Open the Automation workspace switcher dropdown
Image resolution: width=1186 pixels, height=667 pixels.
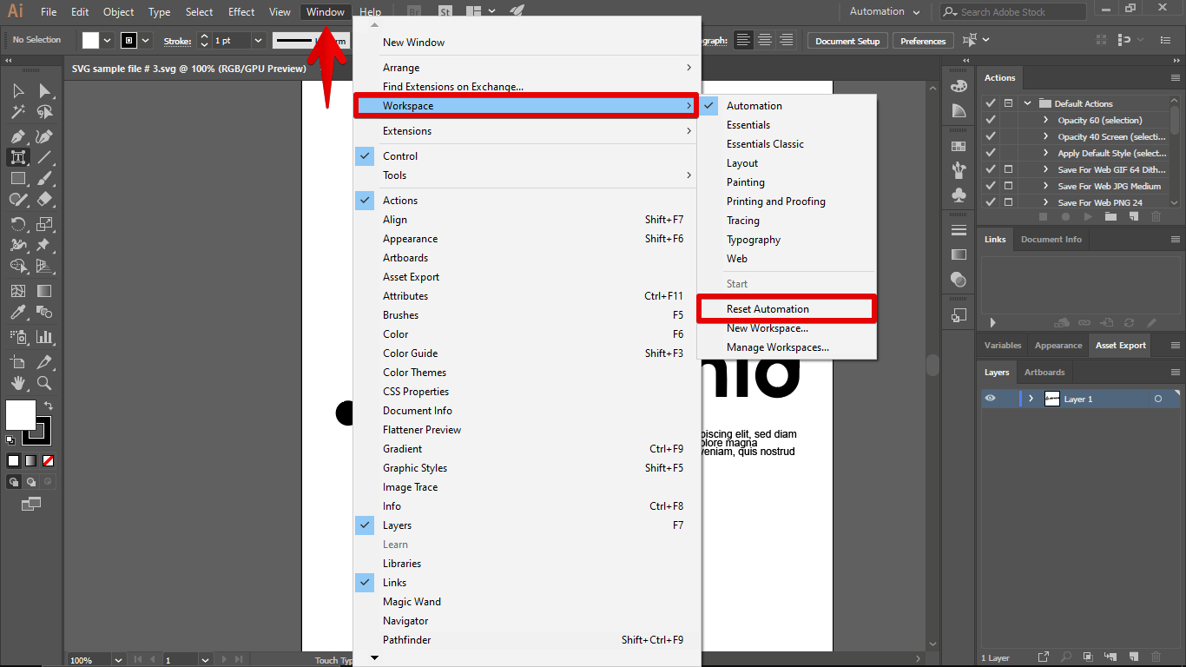point(885,12)
